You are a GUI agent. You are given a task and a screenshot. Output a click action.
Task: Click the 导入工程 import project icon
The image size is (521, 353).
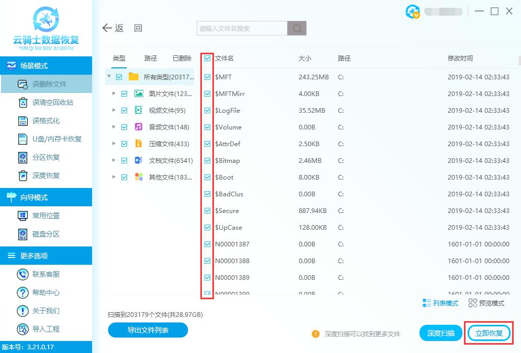[22, 329]
